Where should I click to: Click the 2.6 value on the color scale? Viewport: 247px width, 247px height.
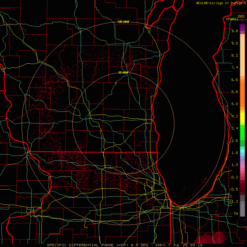235,141
